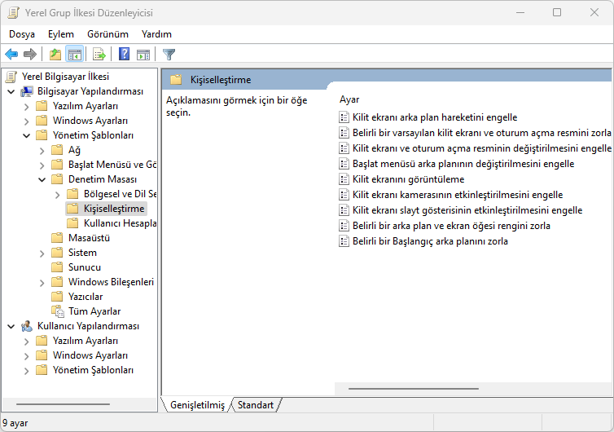
Task: Select Kişiselleştirme in the tree
Action: pyautogui.click(x=114, y=209)
